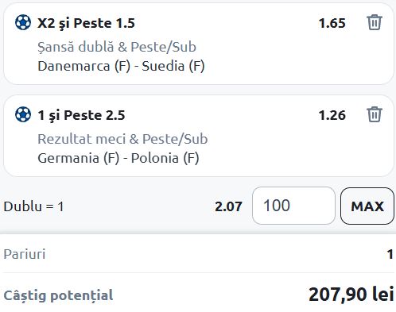Click the Pariuri row label
The width and height of the screenshot is (396, 312).
tap(25, 254)
